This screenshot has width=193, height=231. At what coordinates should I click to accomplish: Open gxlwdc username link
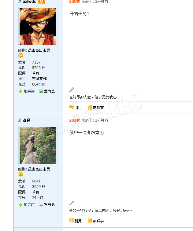point(29,2)
